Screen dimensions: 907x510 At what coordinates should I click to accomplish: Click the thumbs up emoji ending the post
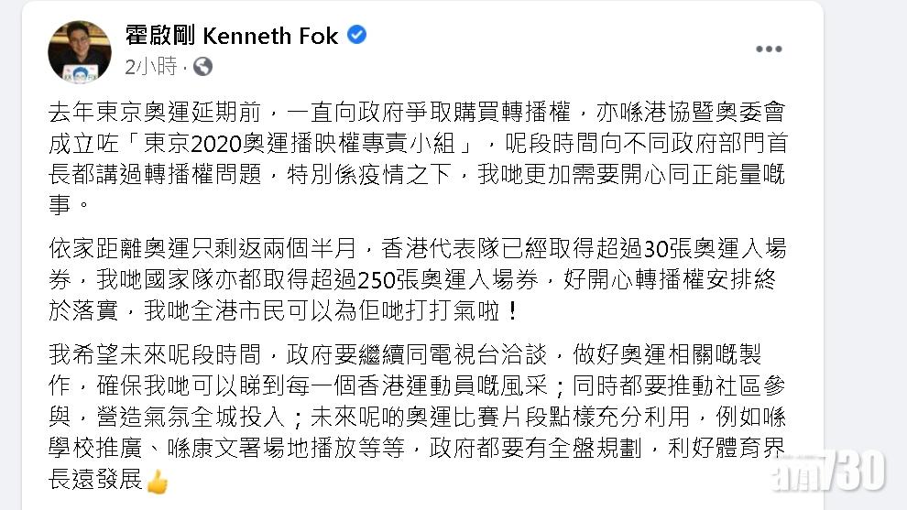pos(158,478)
